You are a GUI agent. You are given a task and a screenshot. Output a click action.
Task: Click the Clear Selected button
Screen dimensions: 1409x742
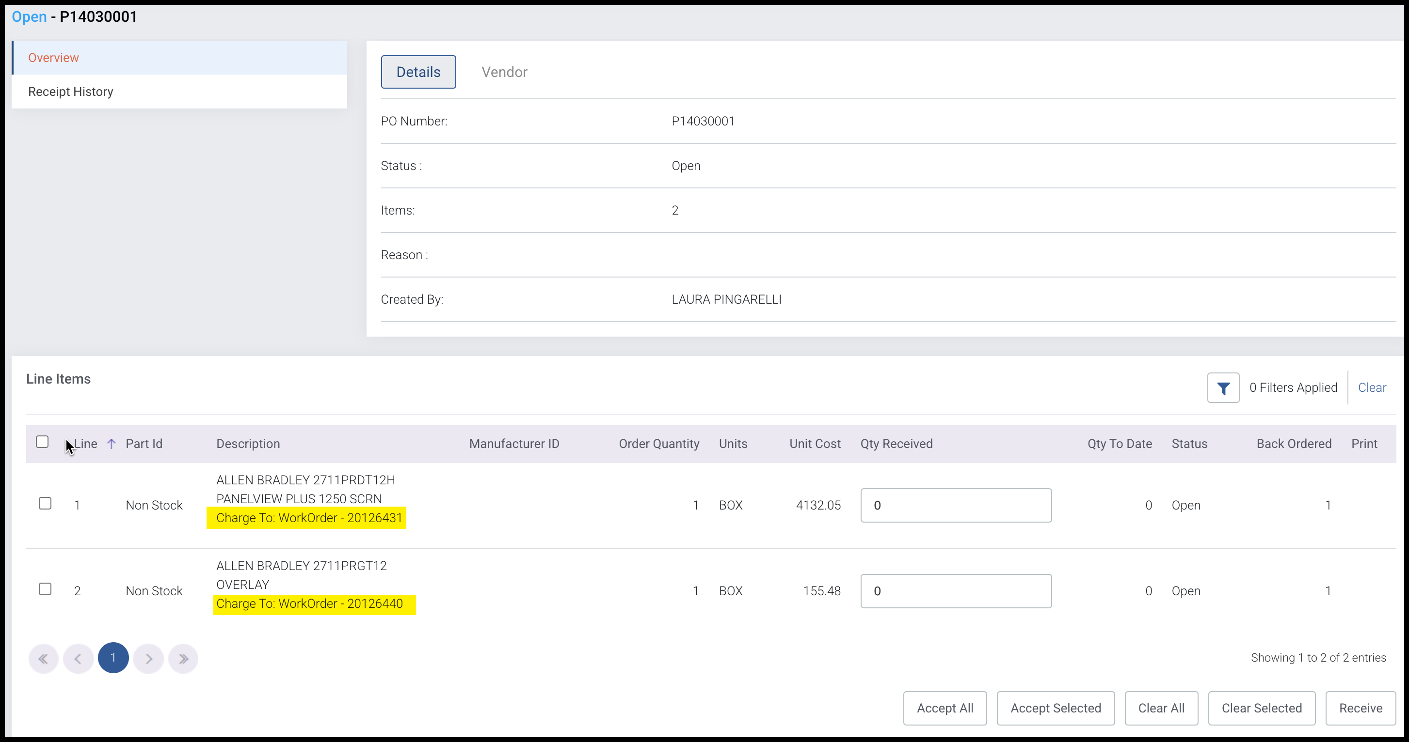[1261, 708]
